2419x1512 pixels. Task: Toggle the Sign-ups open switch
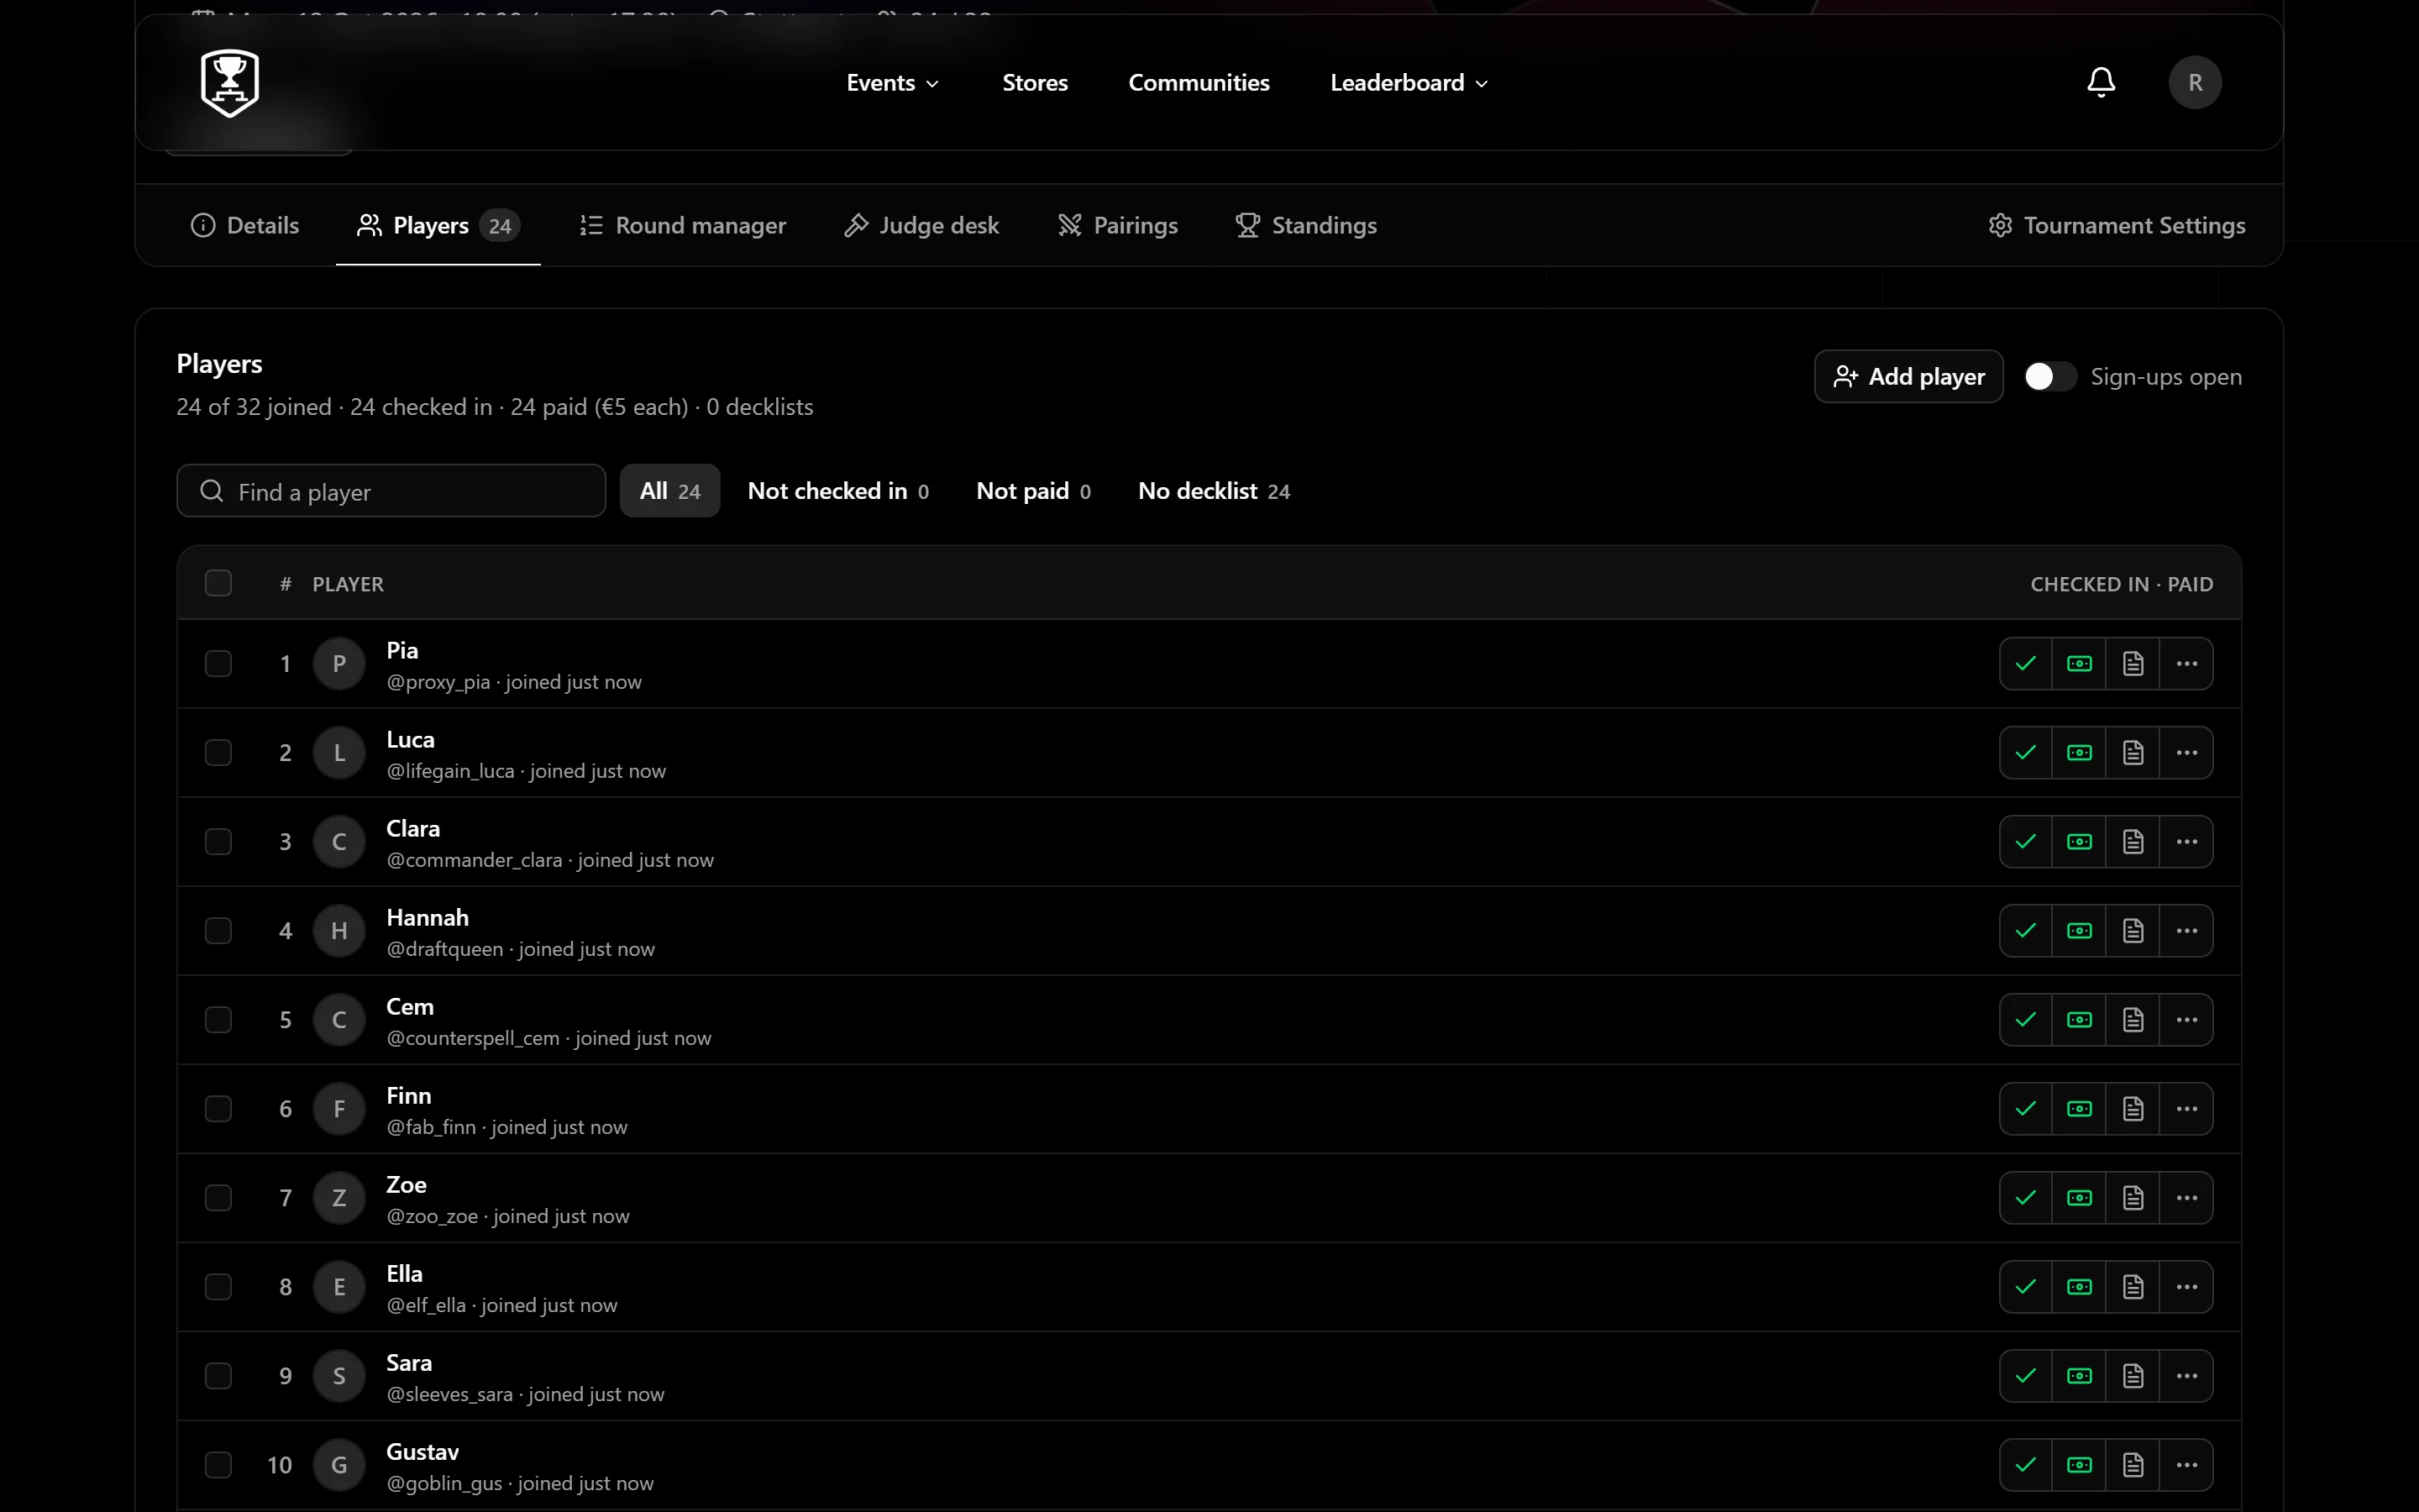coord(2049,377)
